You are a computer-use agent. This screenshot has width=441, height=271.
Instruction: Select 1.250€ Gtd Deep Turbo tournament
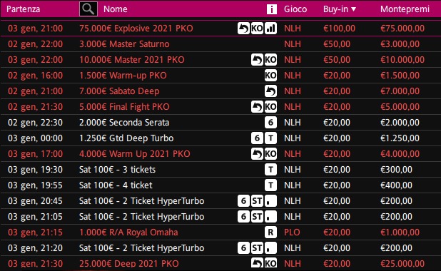[x=126, y=138]
